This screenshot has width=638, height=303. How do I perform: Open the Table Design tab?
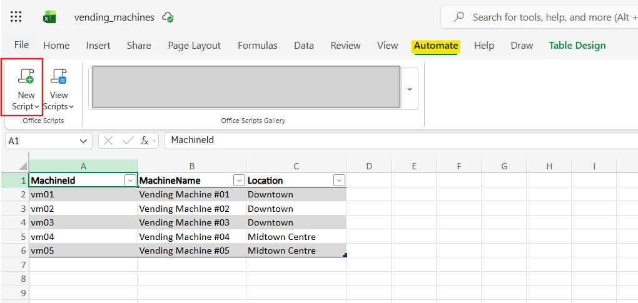coord(577,46)
